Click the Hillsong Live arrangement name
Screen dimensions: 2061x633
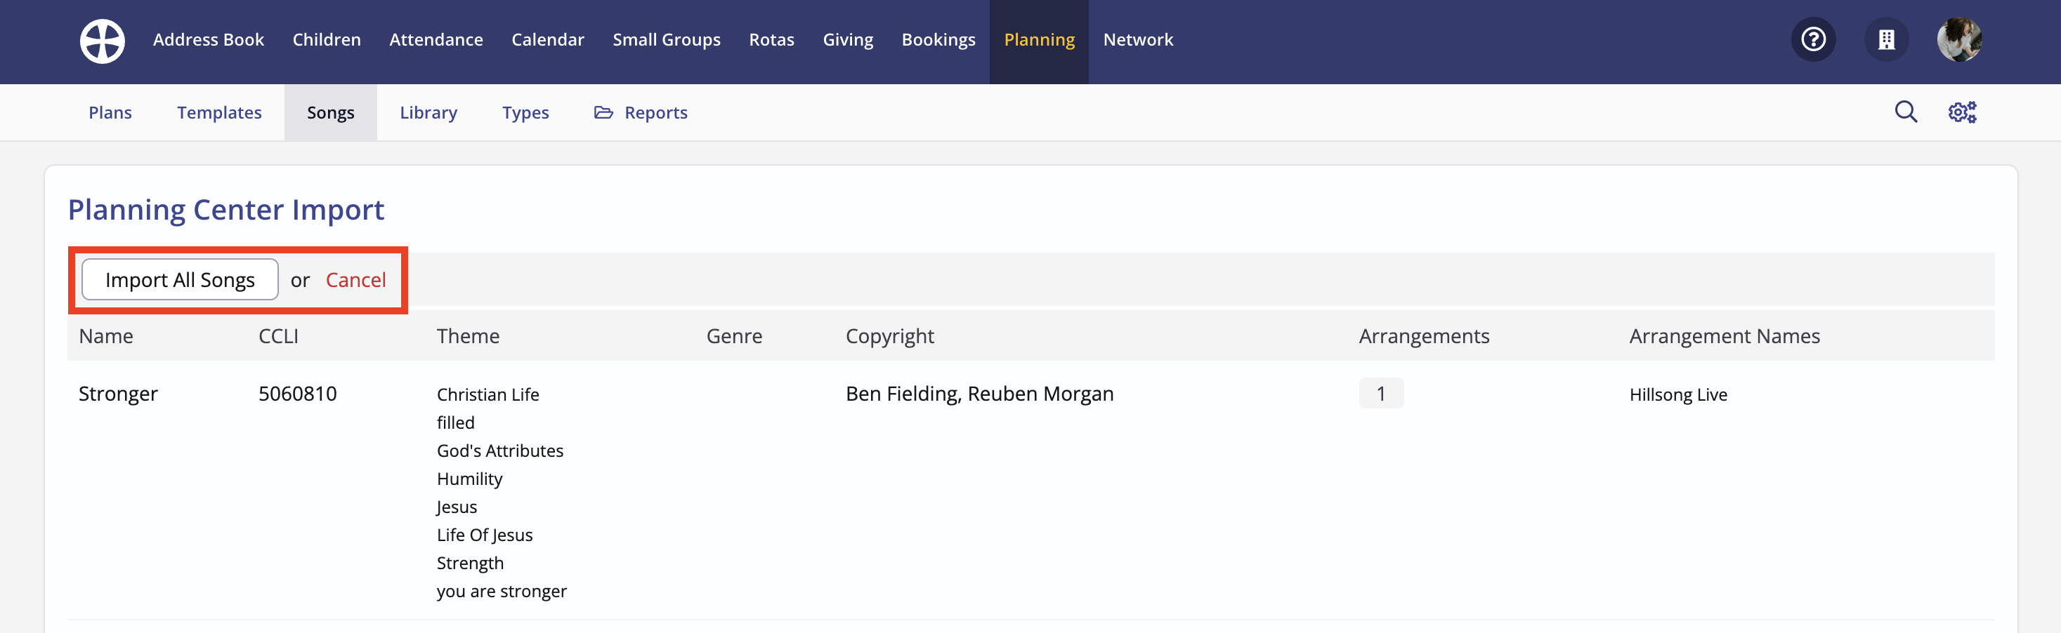pyautogui.click(x=1677, y=395)
